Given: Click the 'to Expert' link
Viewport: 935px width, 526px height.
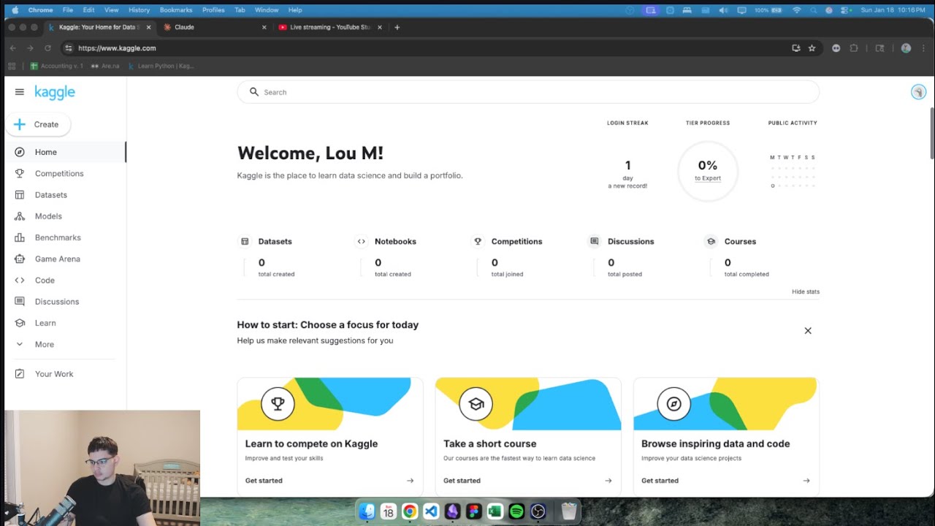Looking at the screenshot, I should (x=708, y=178).
